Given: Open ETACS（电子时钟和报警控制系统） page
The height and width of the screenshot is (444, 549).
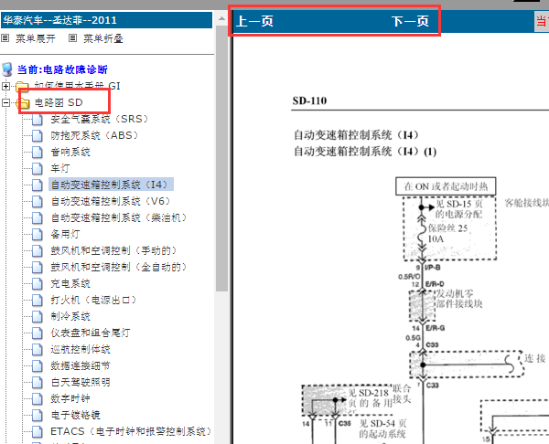Looking at the screenshot, I should tap(131, 431).
